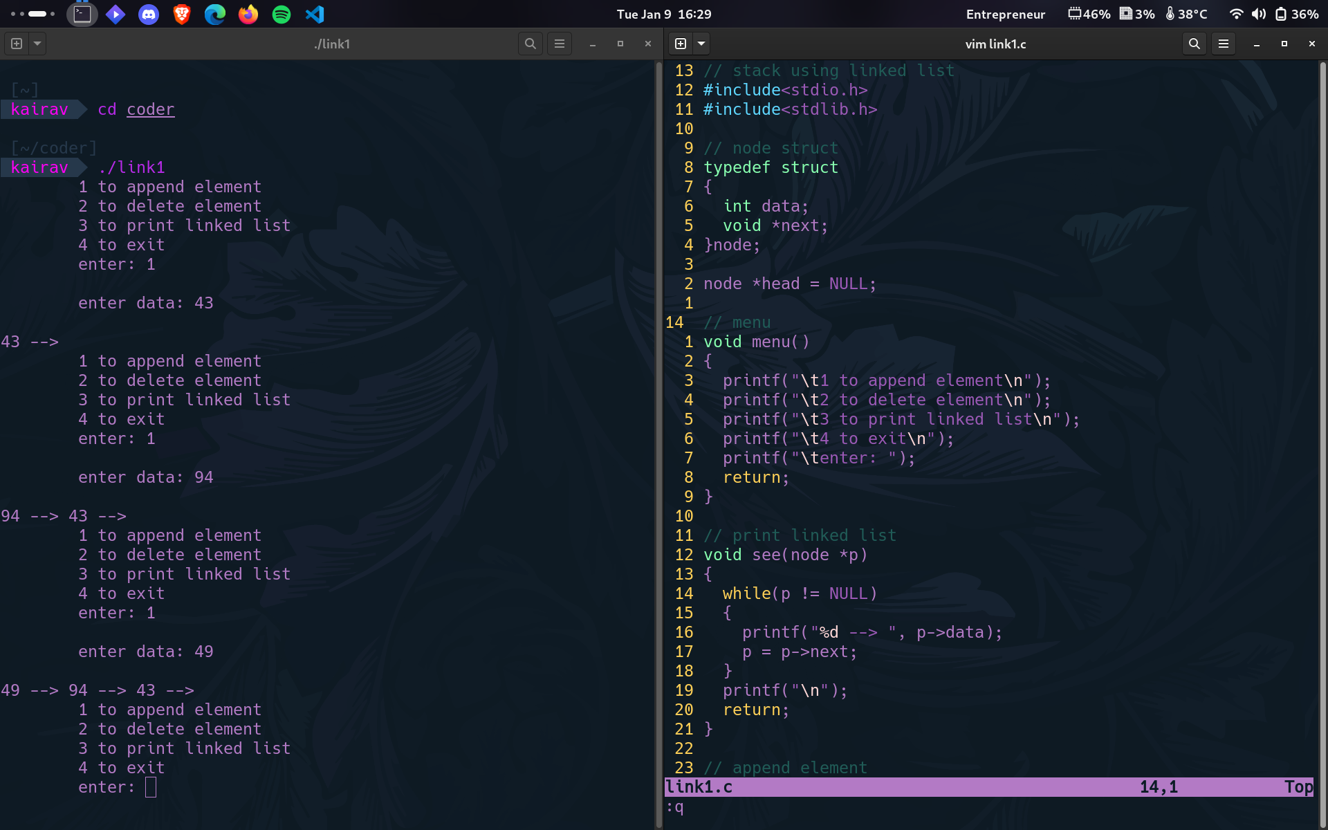
Task: Click the terminal app icon in top bar
Action: [82, 14]
